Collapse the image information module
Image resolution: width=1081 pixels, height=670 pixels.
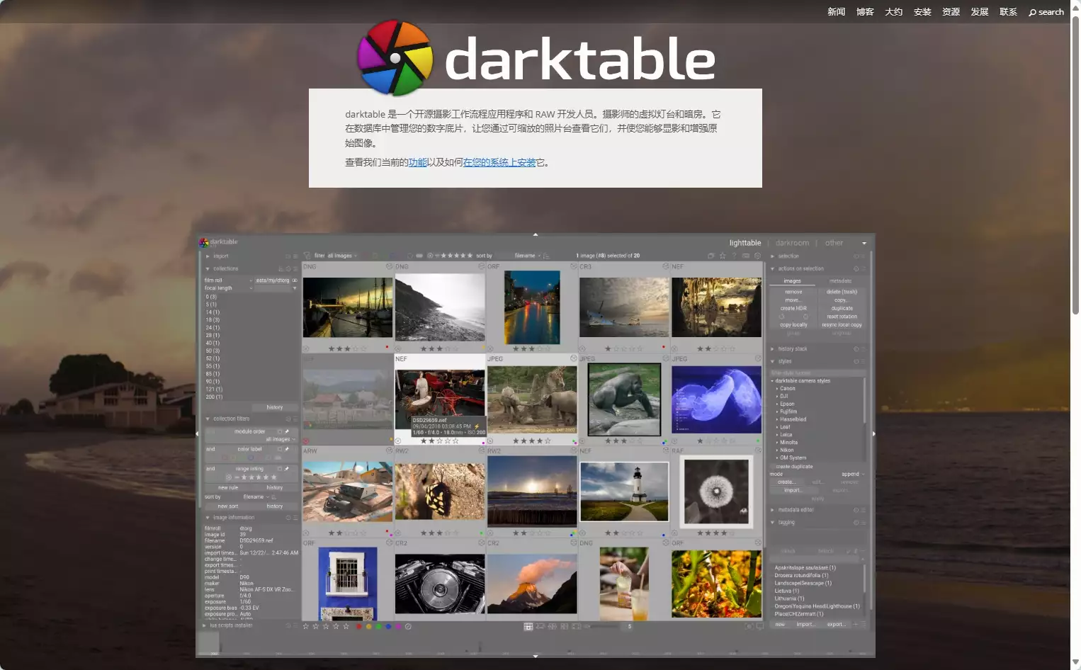pyautogui.click(x=208, y=518)
